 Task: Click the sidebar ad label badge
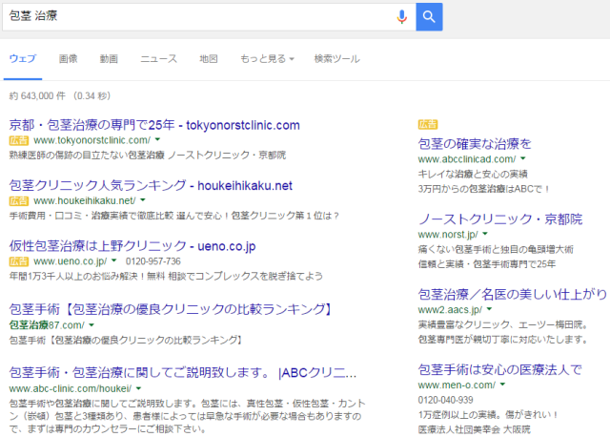(428, 124)
